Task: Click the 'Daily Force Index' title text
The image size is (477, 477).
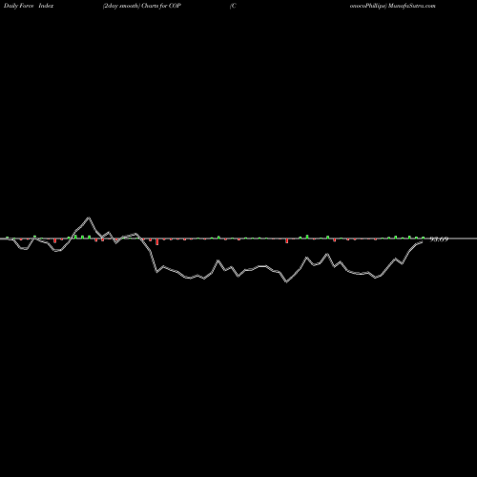Action: pyautogui.click(x=29, y=6)
